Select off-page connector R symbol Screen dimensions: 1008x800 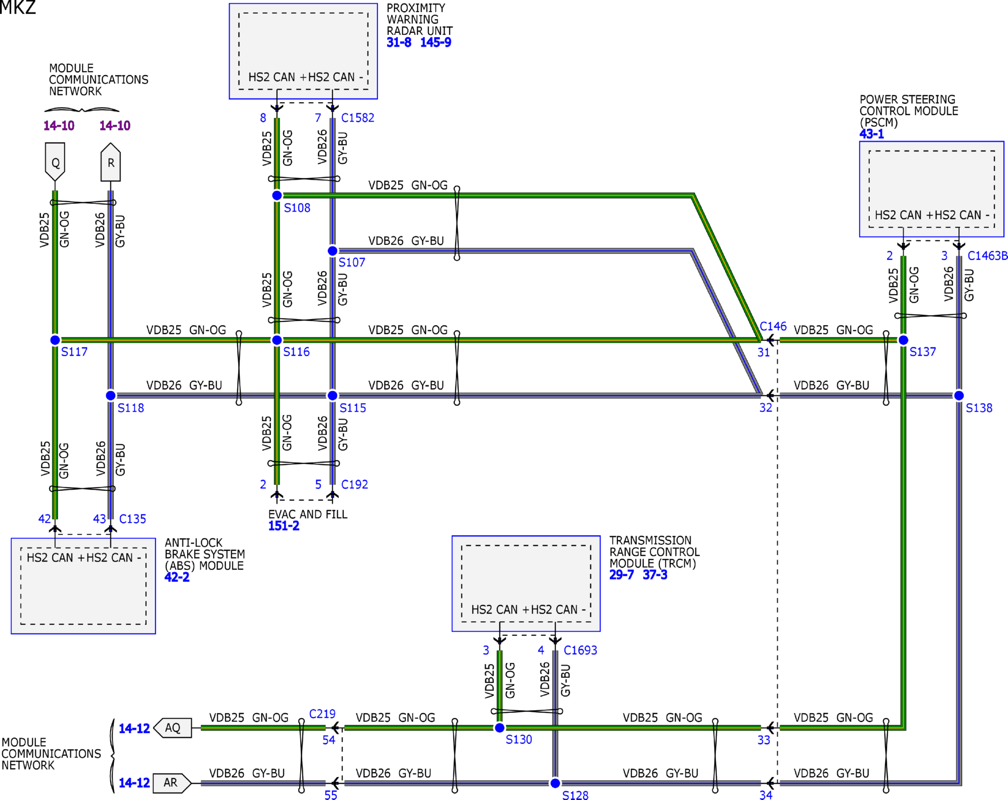pos(111,162)
